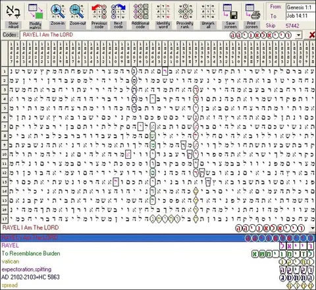Click the yellow diamond letters beside vatican
Screen dimensions: 316x290
(x=296, y=262)
